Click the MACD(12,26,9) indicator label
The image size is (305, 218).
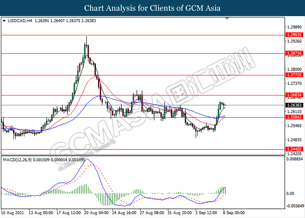coord(17,160)
